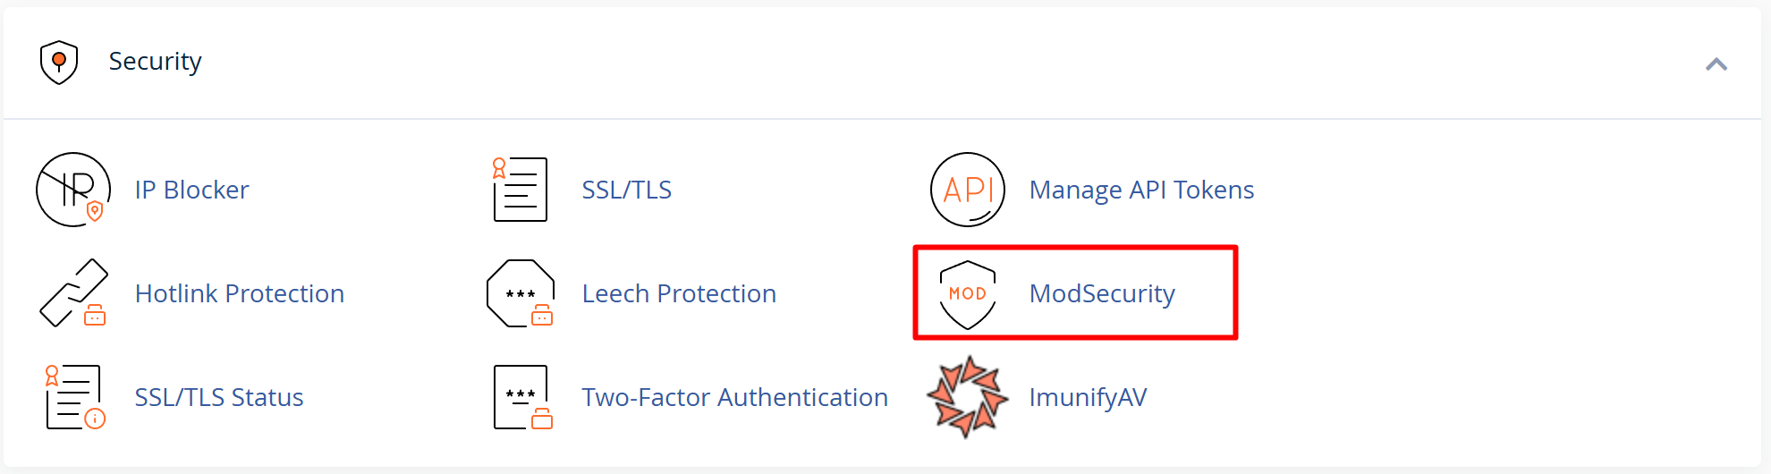1771x474 pixels.
Task: Open the ModSecurity shield icon
Action: point(968,293)
